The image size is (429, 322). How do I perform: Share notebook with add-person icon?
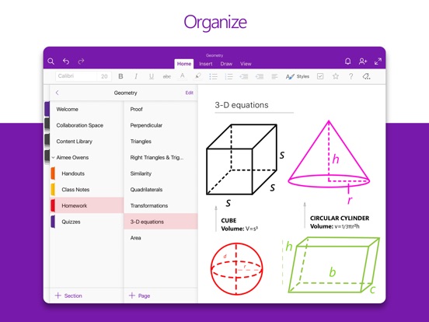click(363, 61)
